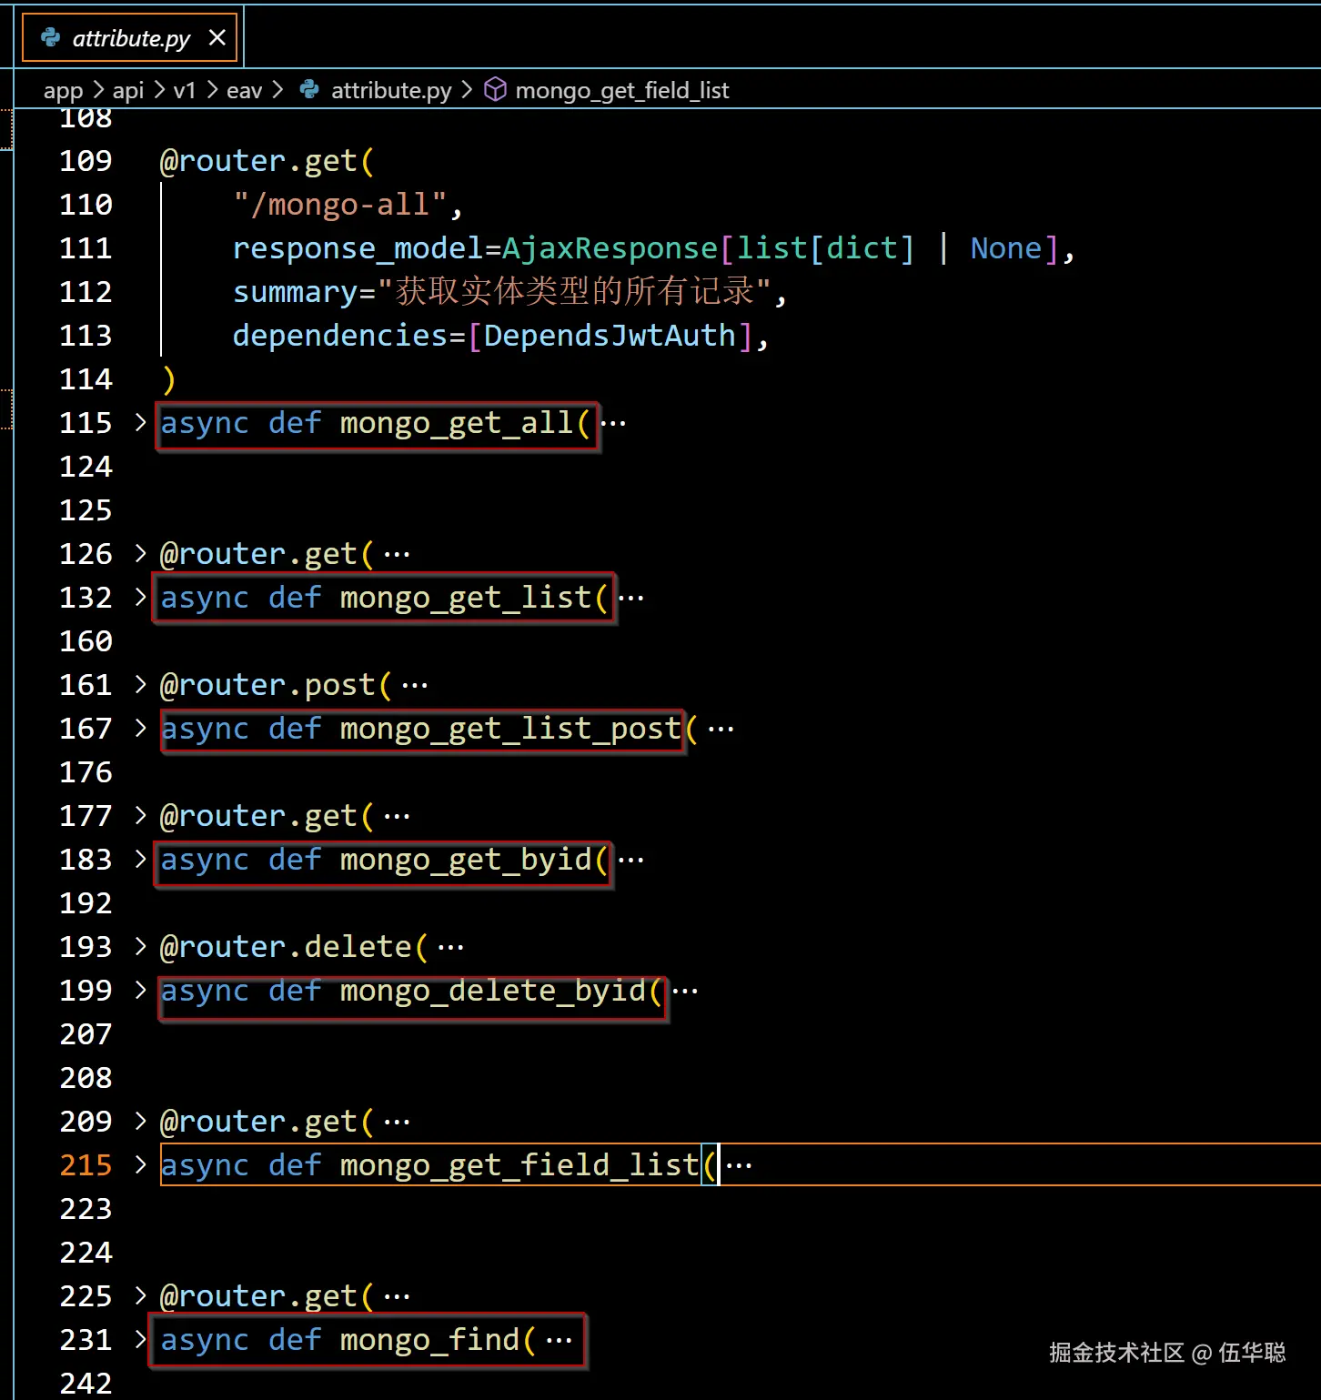Click closing parenthesis on line 114
1321x1400 pixels.
tap(168, 379)
